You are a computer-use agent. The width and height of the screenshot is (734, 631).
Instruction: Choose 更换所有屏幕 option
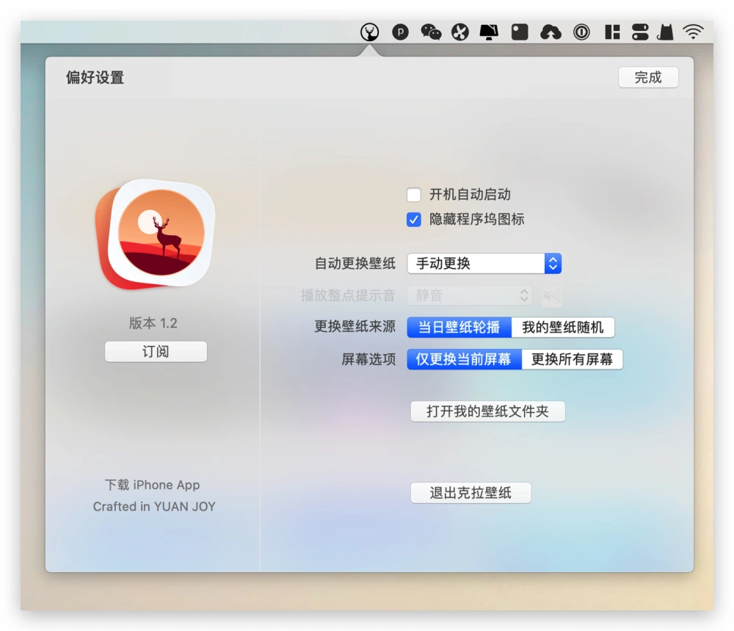pos(572,359)
